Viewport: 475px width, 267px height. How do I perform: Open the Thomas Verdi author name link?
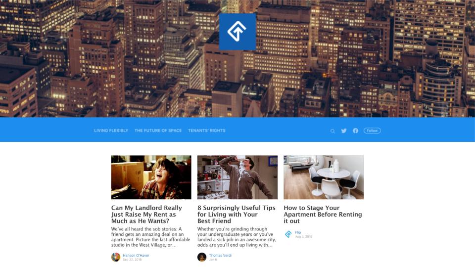[220, 255]
